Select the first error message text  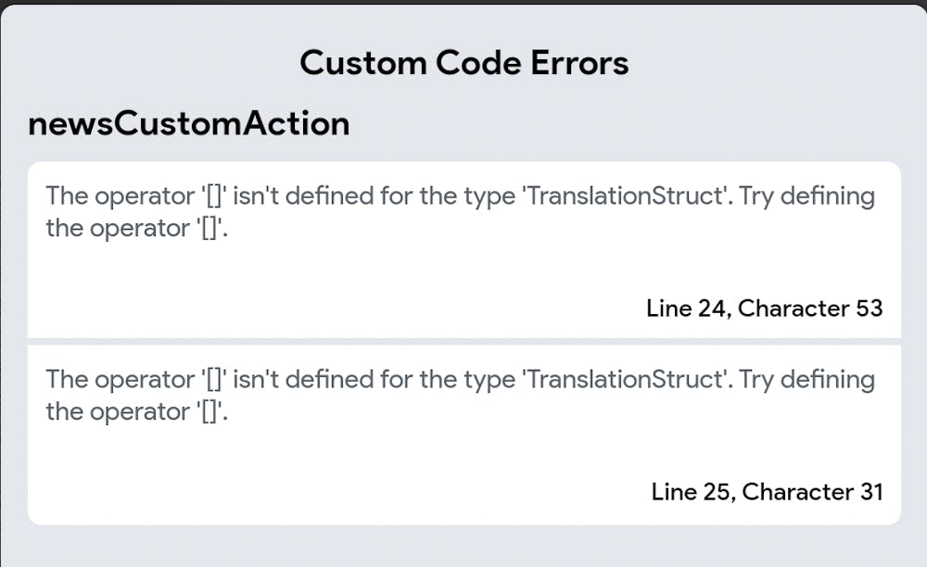(x=460, y=212)
